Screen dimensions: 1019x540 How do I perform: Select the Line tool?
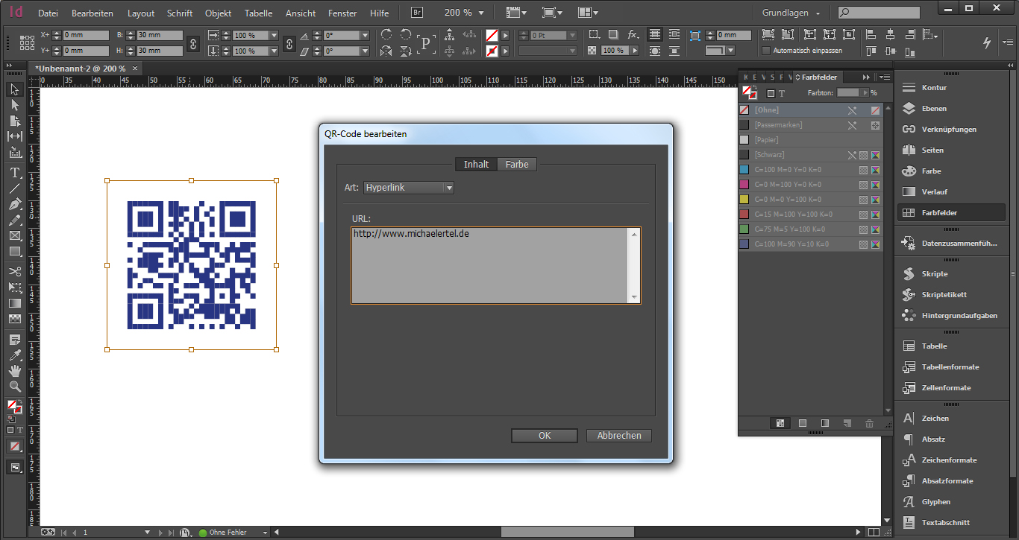coord(15,188)
